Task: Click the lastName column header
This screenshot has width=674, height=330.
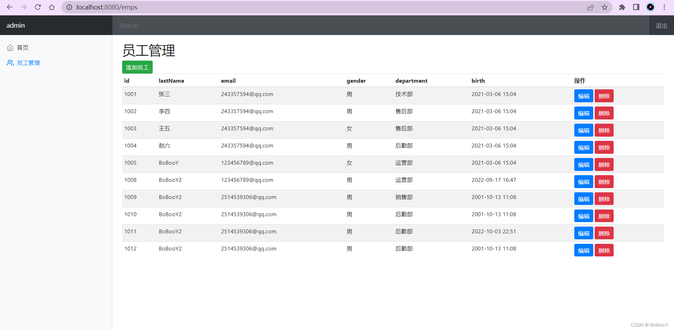Action: [x=171, y=81]
